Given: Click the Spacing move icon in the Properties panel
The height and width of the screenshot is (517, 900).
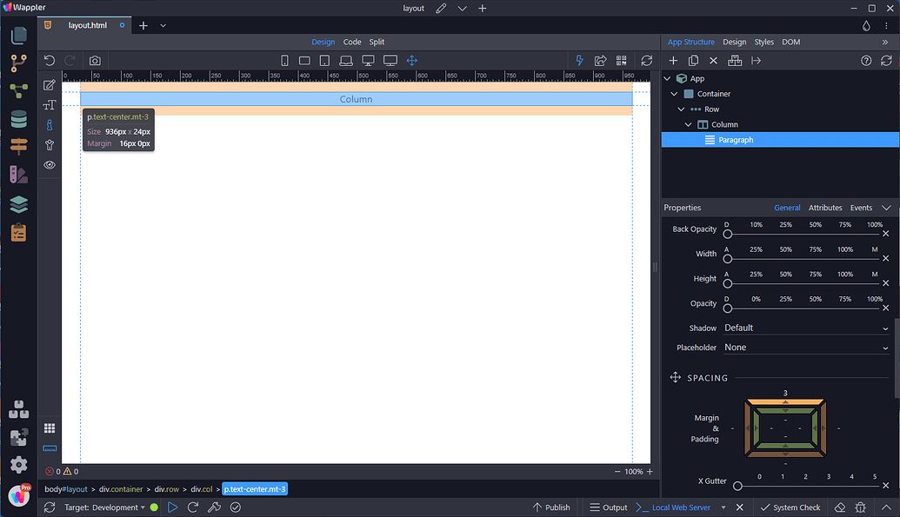Looking at the screenshot, I should click(676, 377).
